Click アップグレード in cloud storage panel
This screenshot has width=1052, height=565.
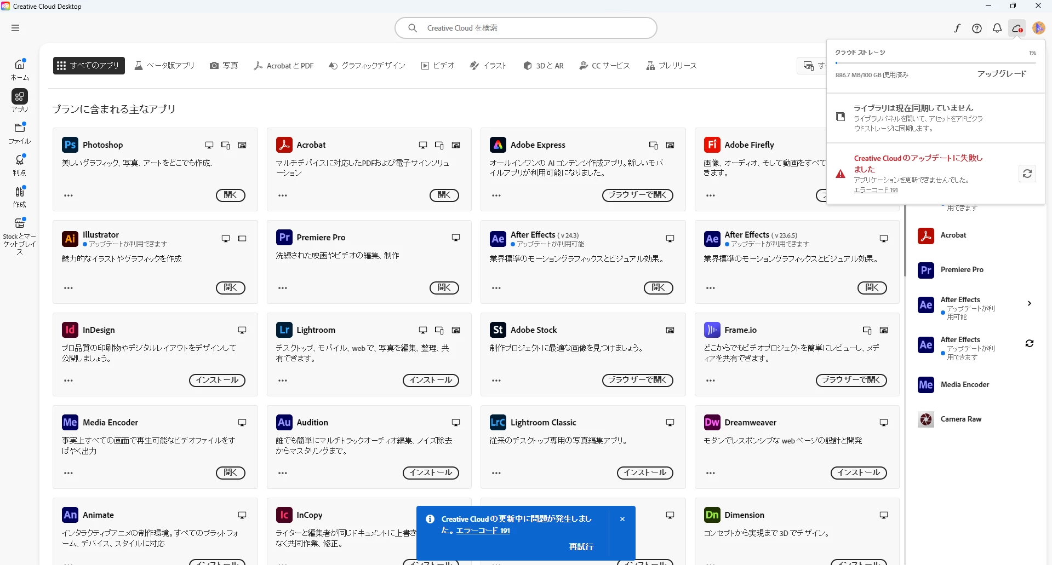[1002, 74]
